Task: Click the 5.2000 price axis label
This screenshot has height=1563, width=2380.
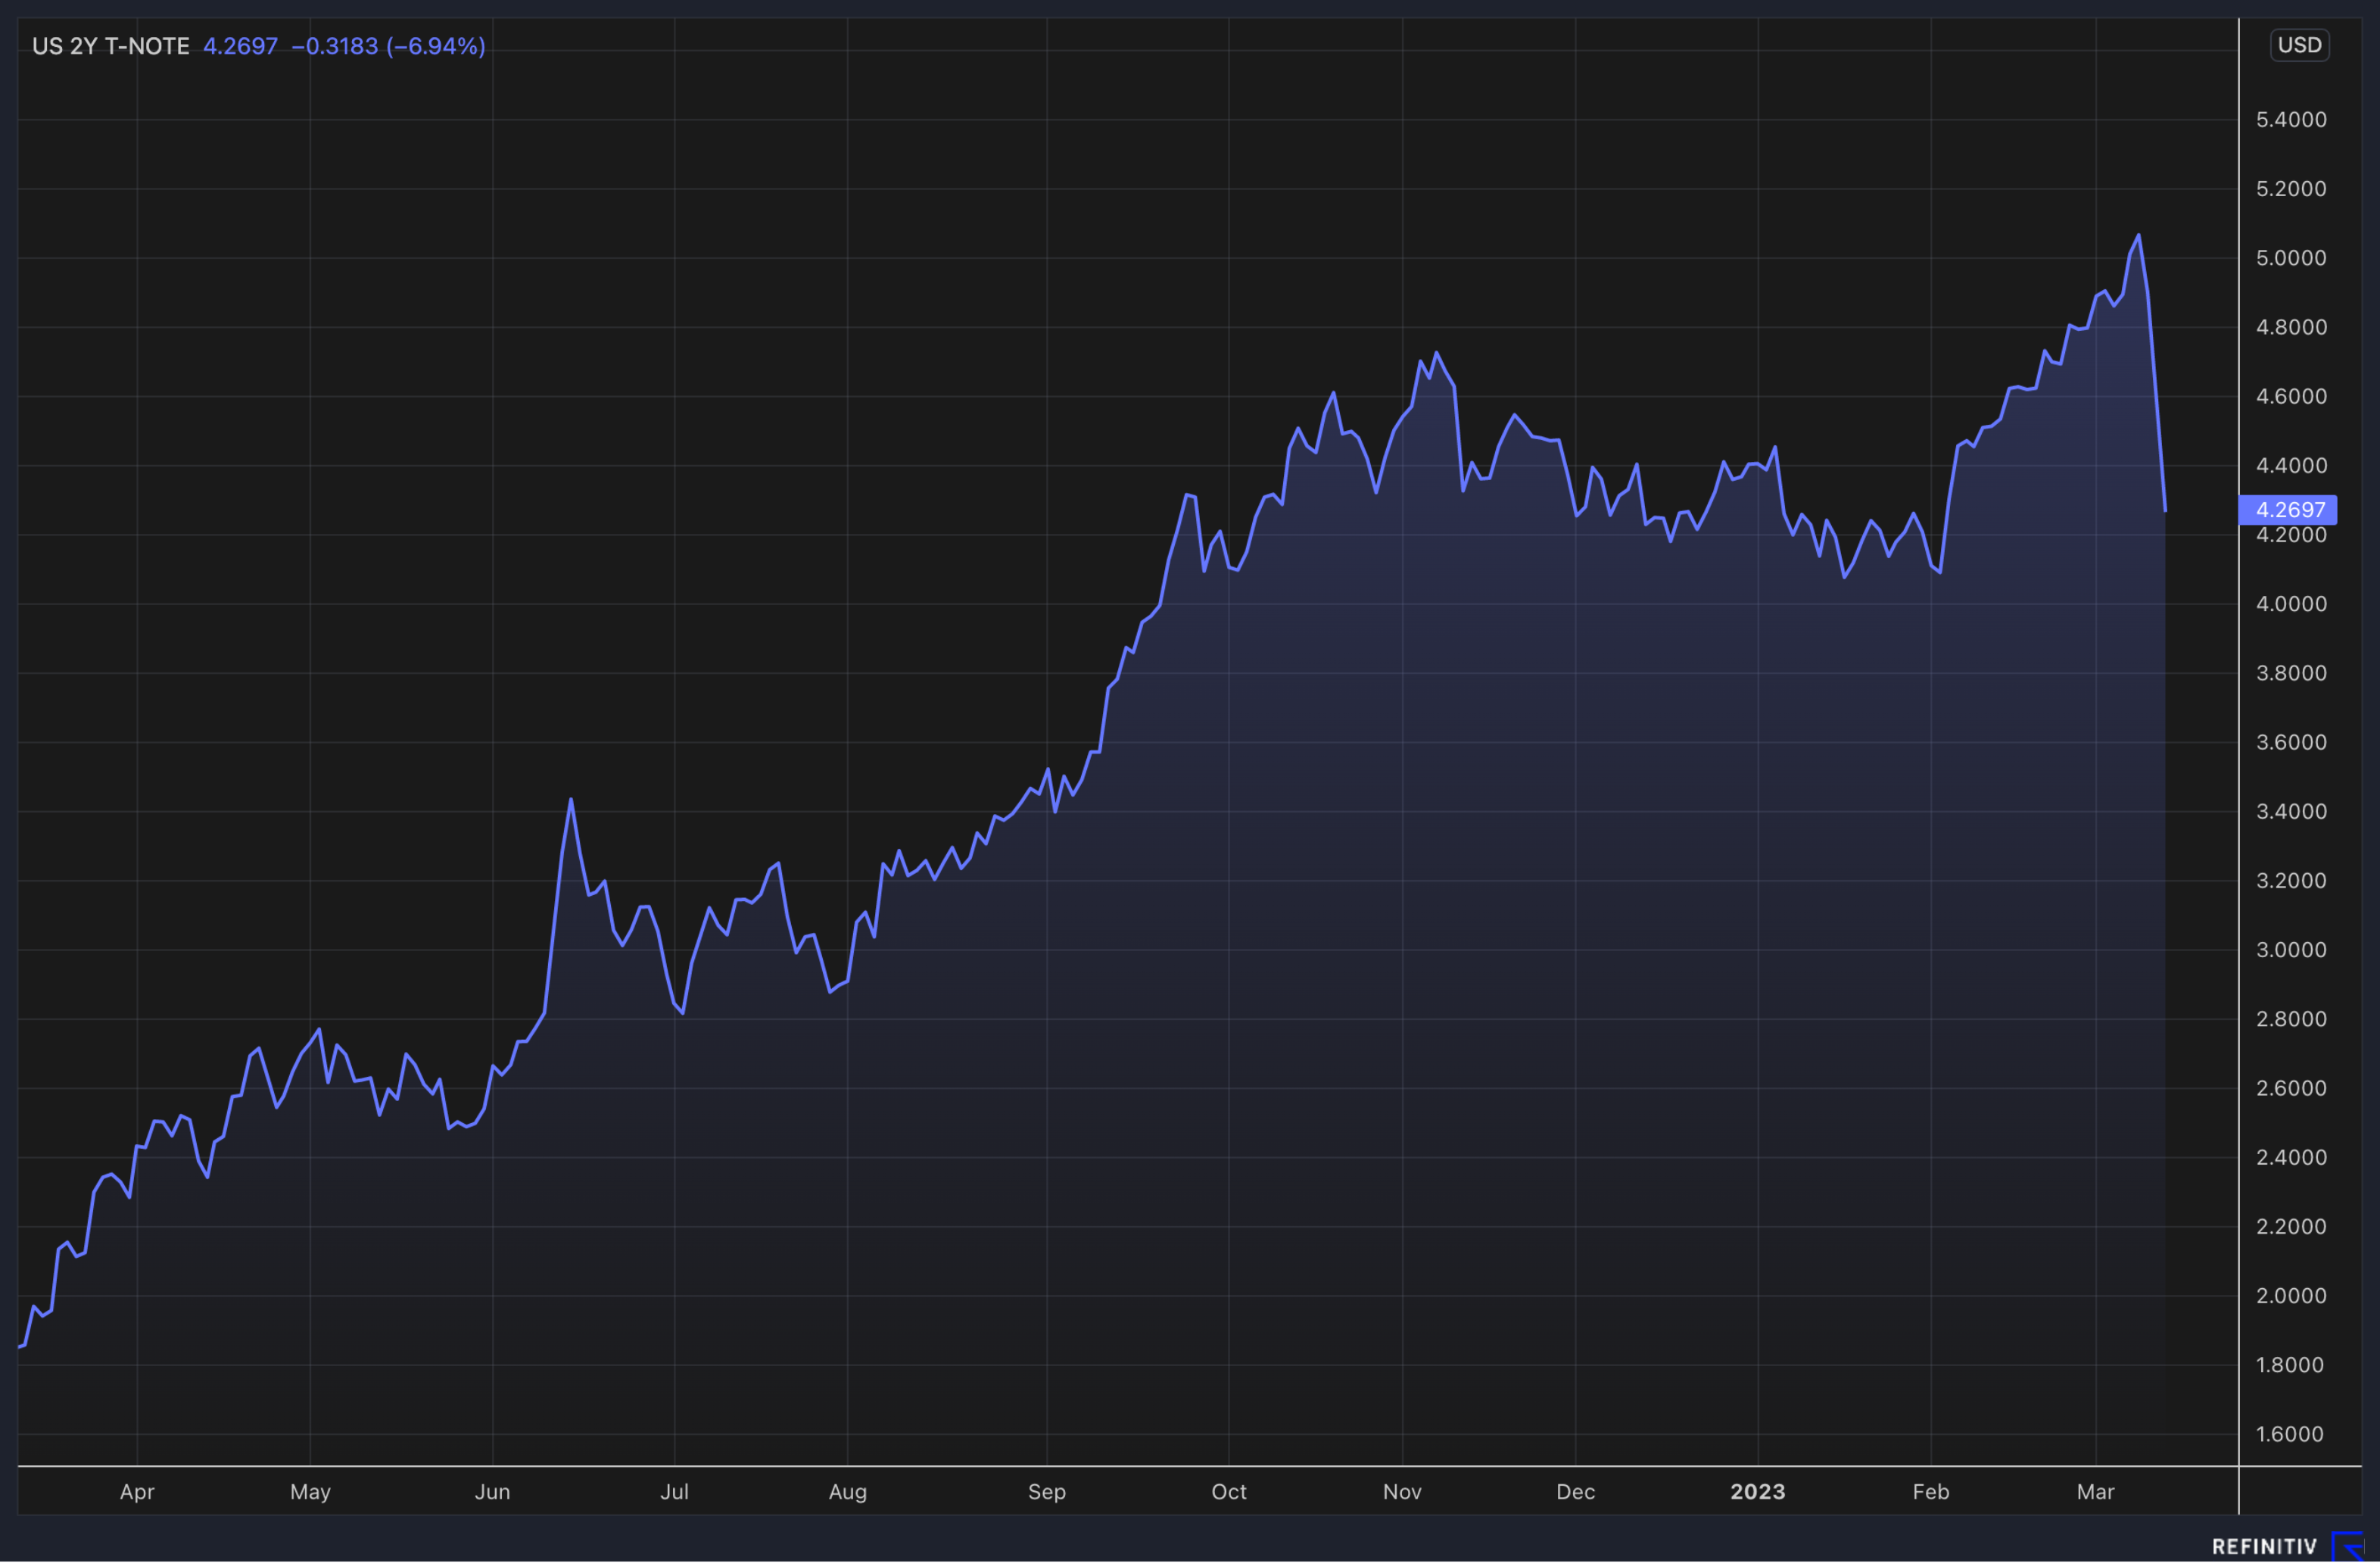Action: click(2291, 189)
